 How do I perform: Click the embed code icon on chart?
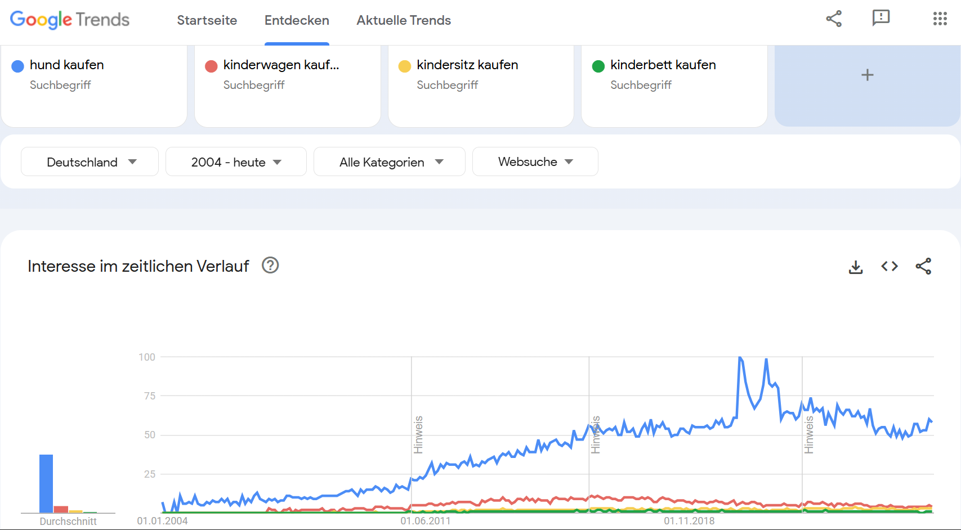pyautogui.click(x=890, y=266)
